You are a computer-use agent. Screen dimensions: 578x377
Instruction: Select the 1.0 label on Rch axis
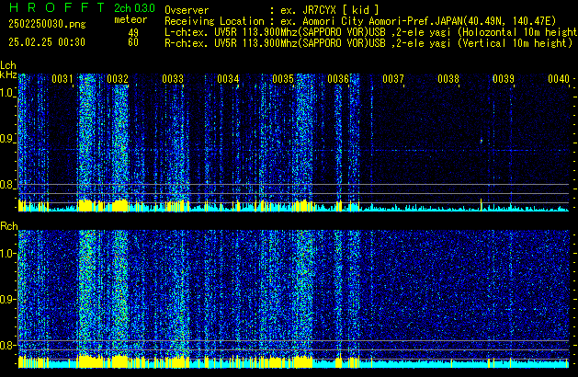pyautogui.click(x=7, y=254)
